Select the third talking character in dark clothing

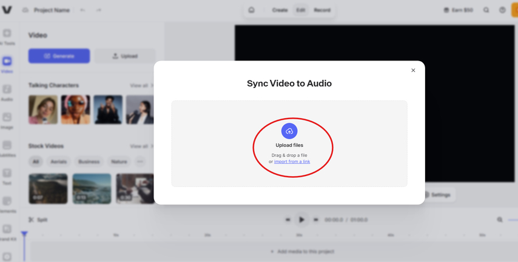(x=108, y=110)
